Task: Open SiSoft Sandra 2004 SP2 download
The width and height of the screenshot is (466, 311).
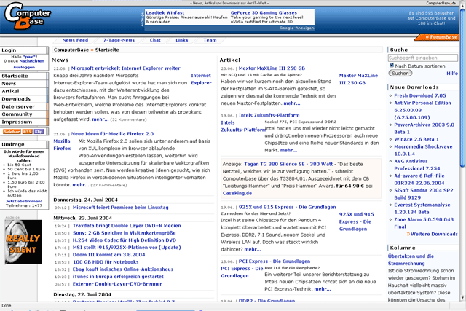Action: pyautogui.click(x=424, y=194)
